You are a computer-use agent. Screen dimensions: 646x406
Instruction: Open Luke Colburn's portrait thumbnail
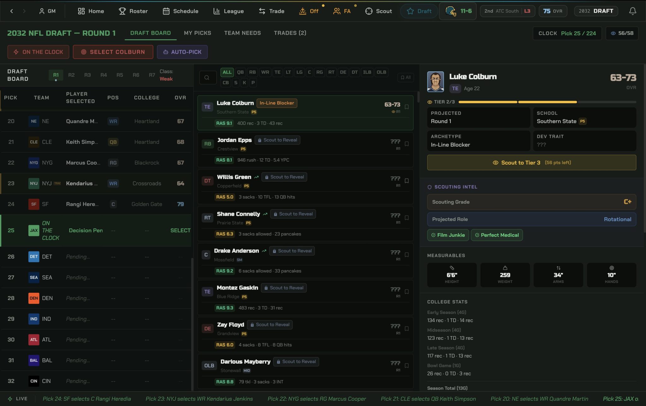pyautogui.click(x=435, y=82)
